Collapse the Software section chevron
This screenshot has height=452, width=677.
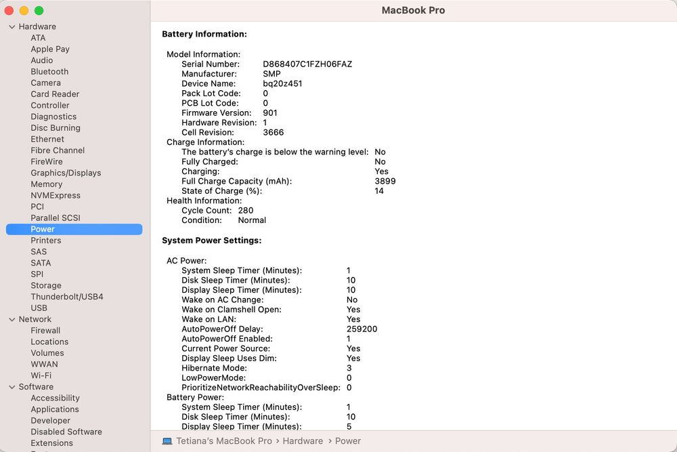(12, 387)
